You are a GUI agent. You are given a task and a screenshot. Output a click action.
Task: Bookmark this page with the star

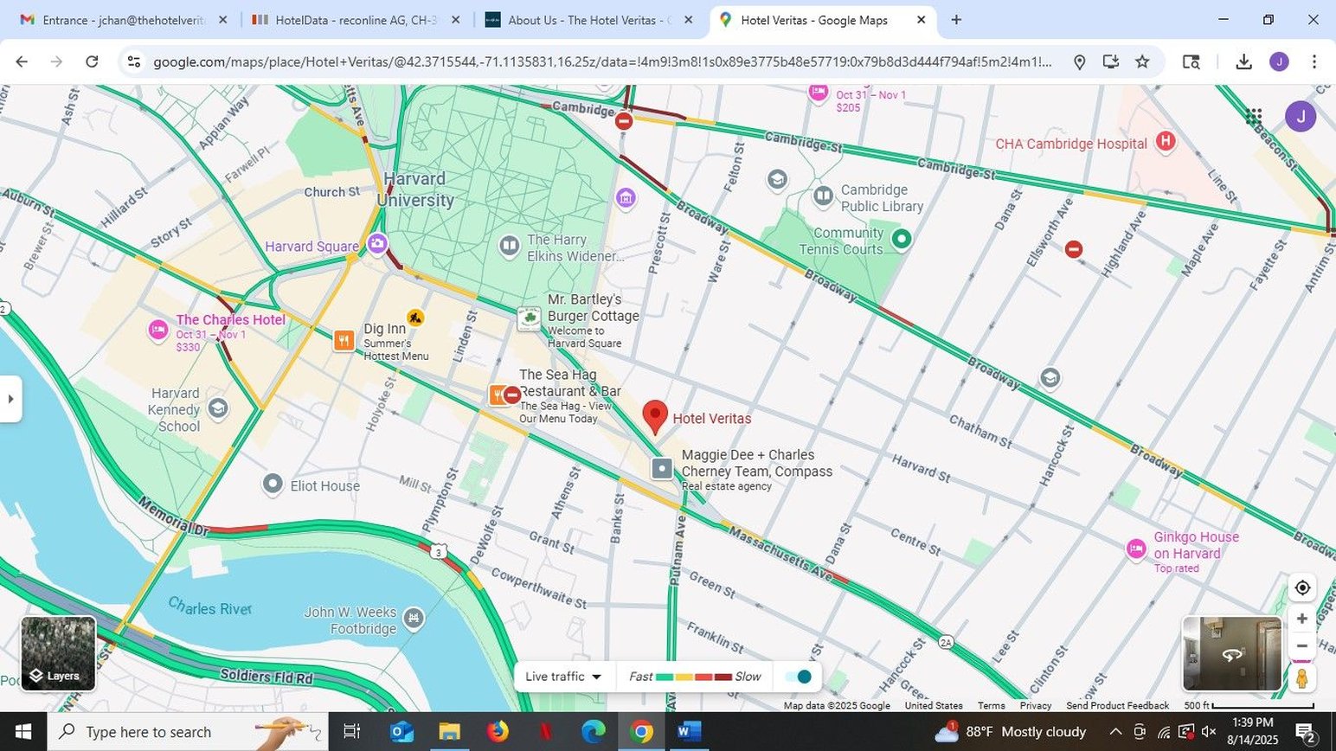tap(1142, 61)
